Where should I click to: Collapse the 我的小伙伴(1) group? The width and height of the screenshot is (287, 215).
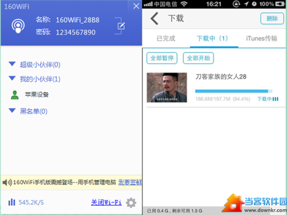[12, 78]
